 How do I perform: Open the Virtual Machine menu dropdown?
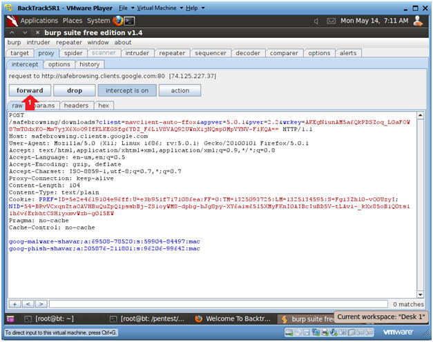[x=160, y=8]
